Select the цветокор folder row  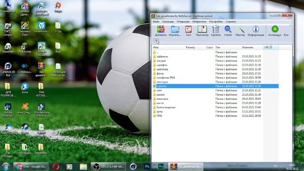pos(215,69)
